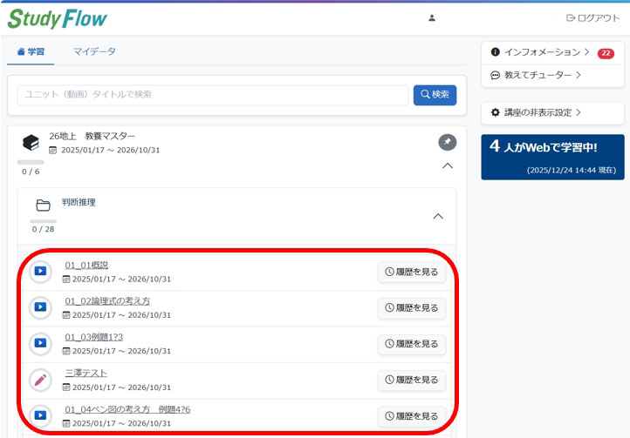
Task: Click the video icon for 01_04ベン図の考え方
Action: coord(40,415)
